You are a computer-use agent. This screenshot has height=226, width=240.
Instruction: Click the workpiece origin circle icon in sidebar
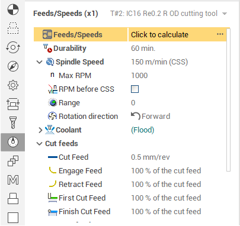tap(13, 9)
